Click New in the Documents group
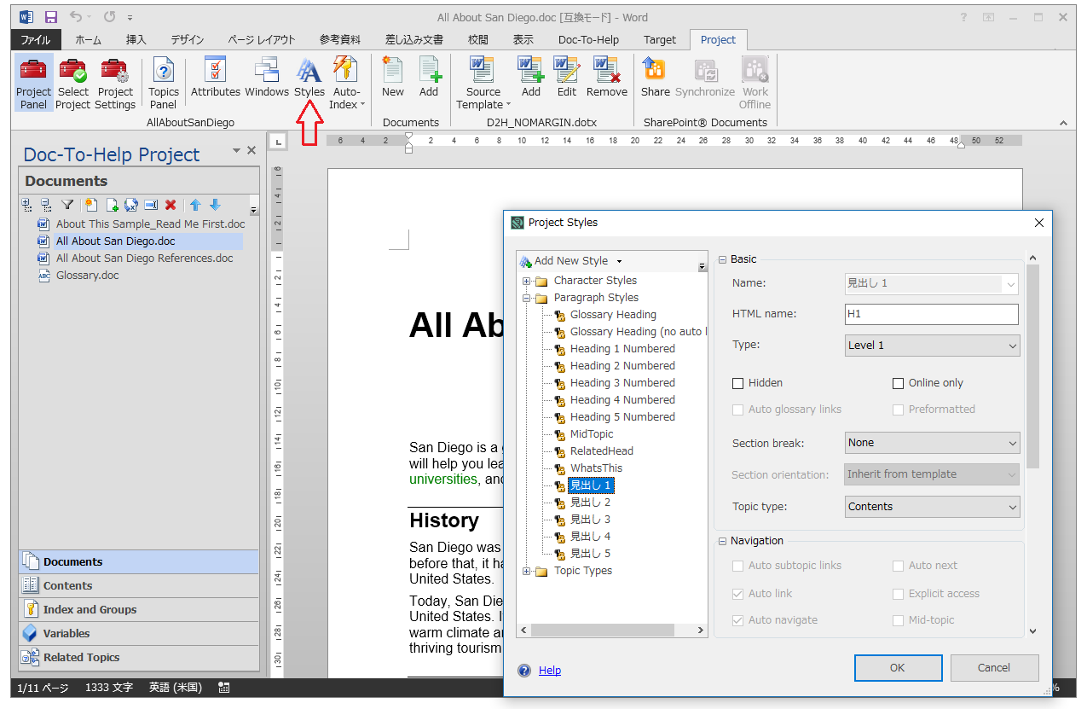1087x709 pixels. (393, 78)
